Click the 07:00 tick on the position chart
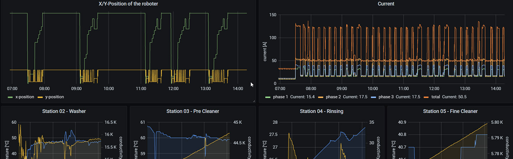Screen dimensions: 513x159 (x=12, y=89)
